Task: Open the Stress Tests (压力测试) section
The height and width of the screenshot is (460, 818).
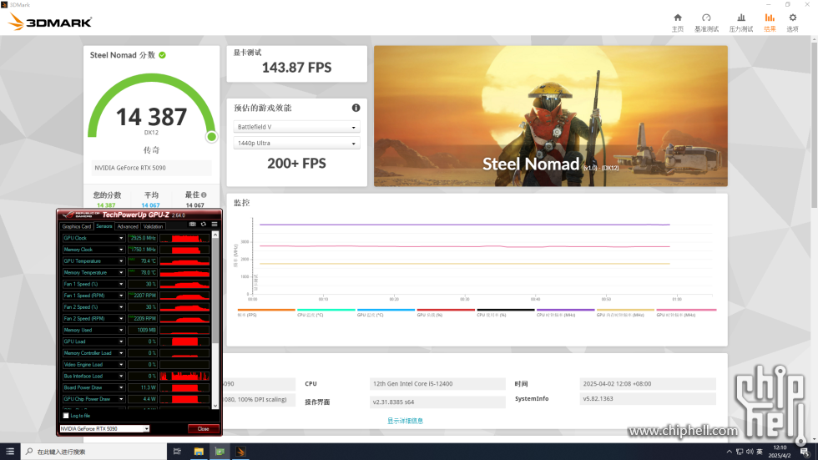Action: [x=741, y=23]
